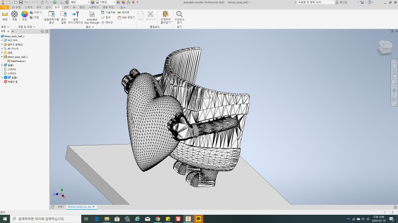Collapse the Minion_body_half_1 mesh node

coord(2,57)
